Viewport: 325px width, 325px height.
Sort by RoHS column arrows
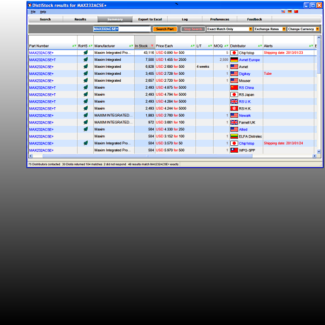pyautogui.click(x=91, y=46)
